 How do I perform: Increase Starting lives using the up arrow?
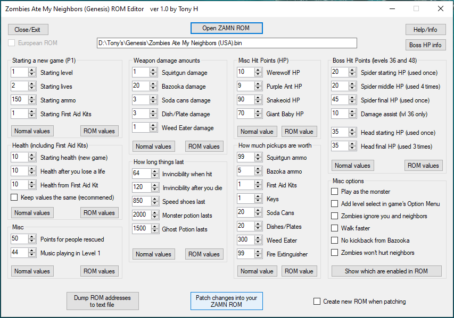pos(32,84)
